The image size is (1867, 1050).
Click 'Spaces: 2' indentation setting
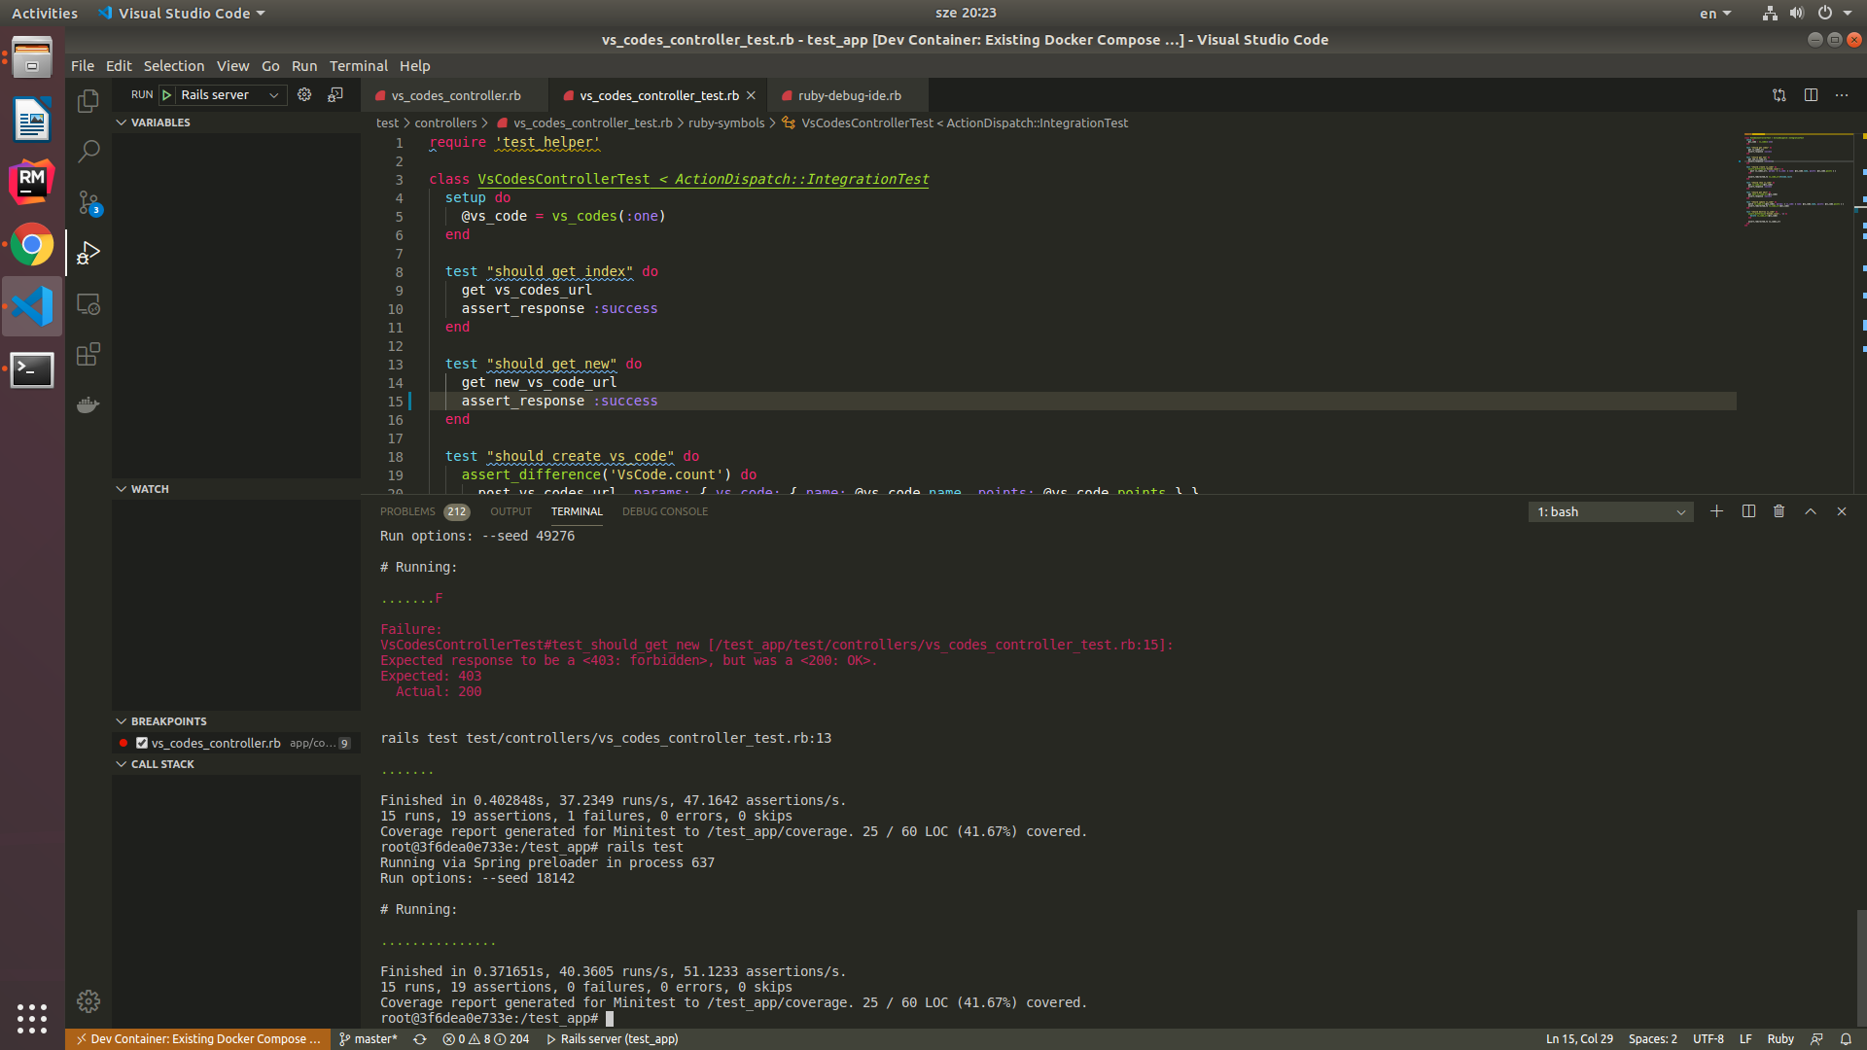[1653, 1039]
